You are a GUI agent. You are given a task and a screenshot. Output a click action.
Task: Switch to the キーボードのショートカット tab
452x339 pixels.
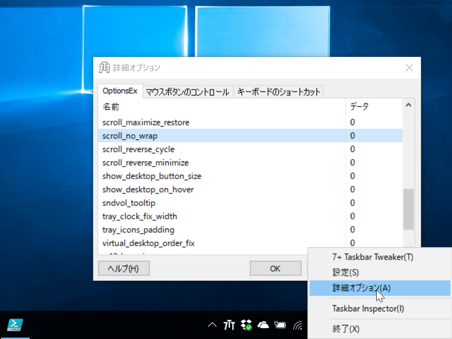pyautogui.click(x=278, y=92)
